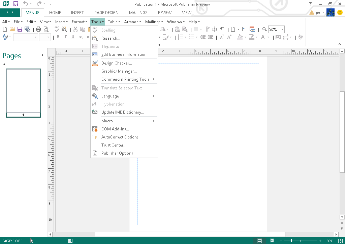Switch to the PAGE DESIGN tab

point(106,13)
